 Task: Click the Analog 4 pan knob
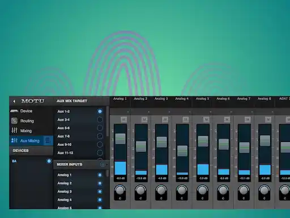point(182,191)
